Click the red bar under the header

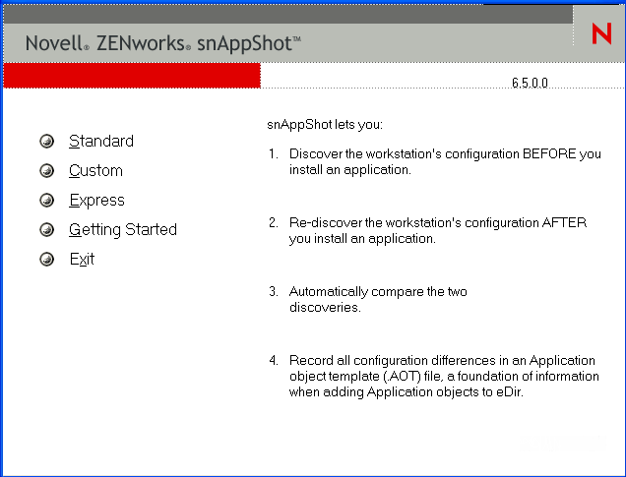coord(132,76)
